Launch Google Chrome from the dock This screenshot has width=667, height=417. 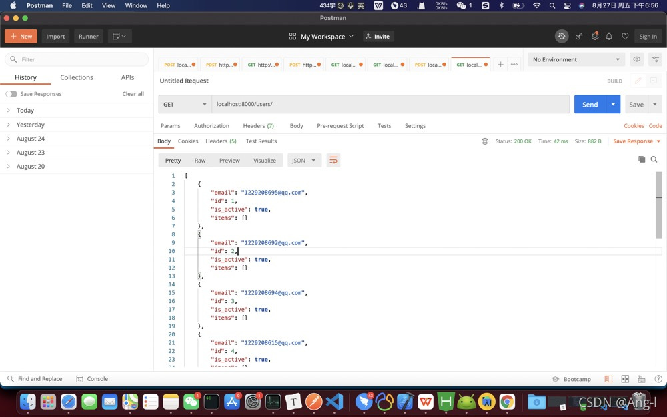click(507, 402)
